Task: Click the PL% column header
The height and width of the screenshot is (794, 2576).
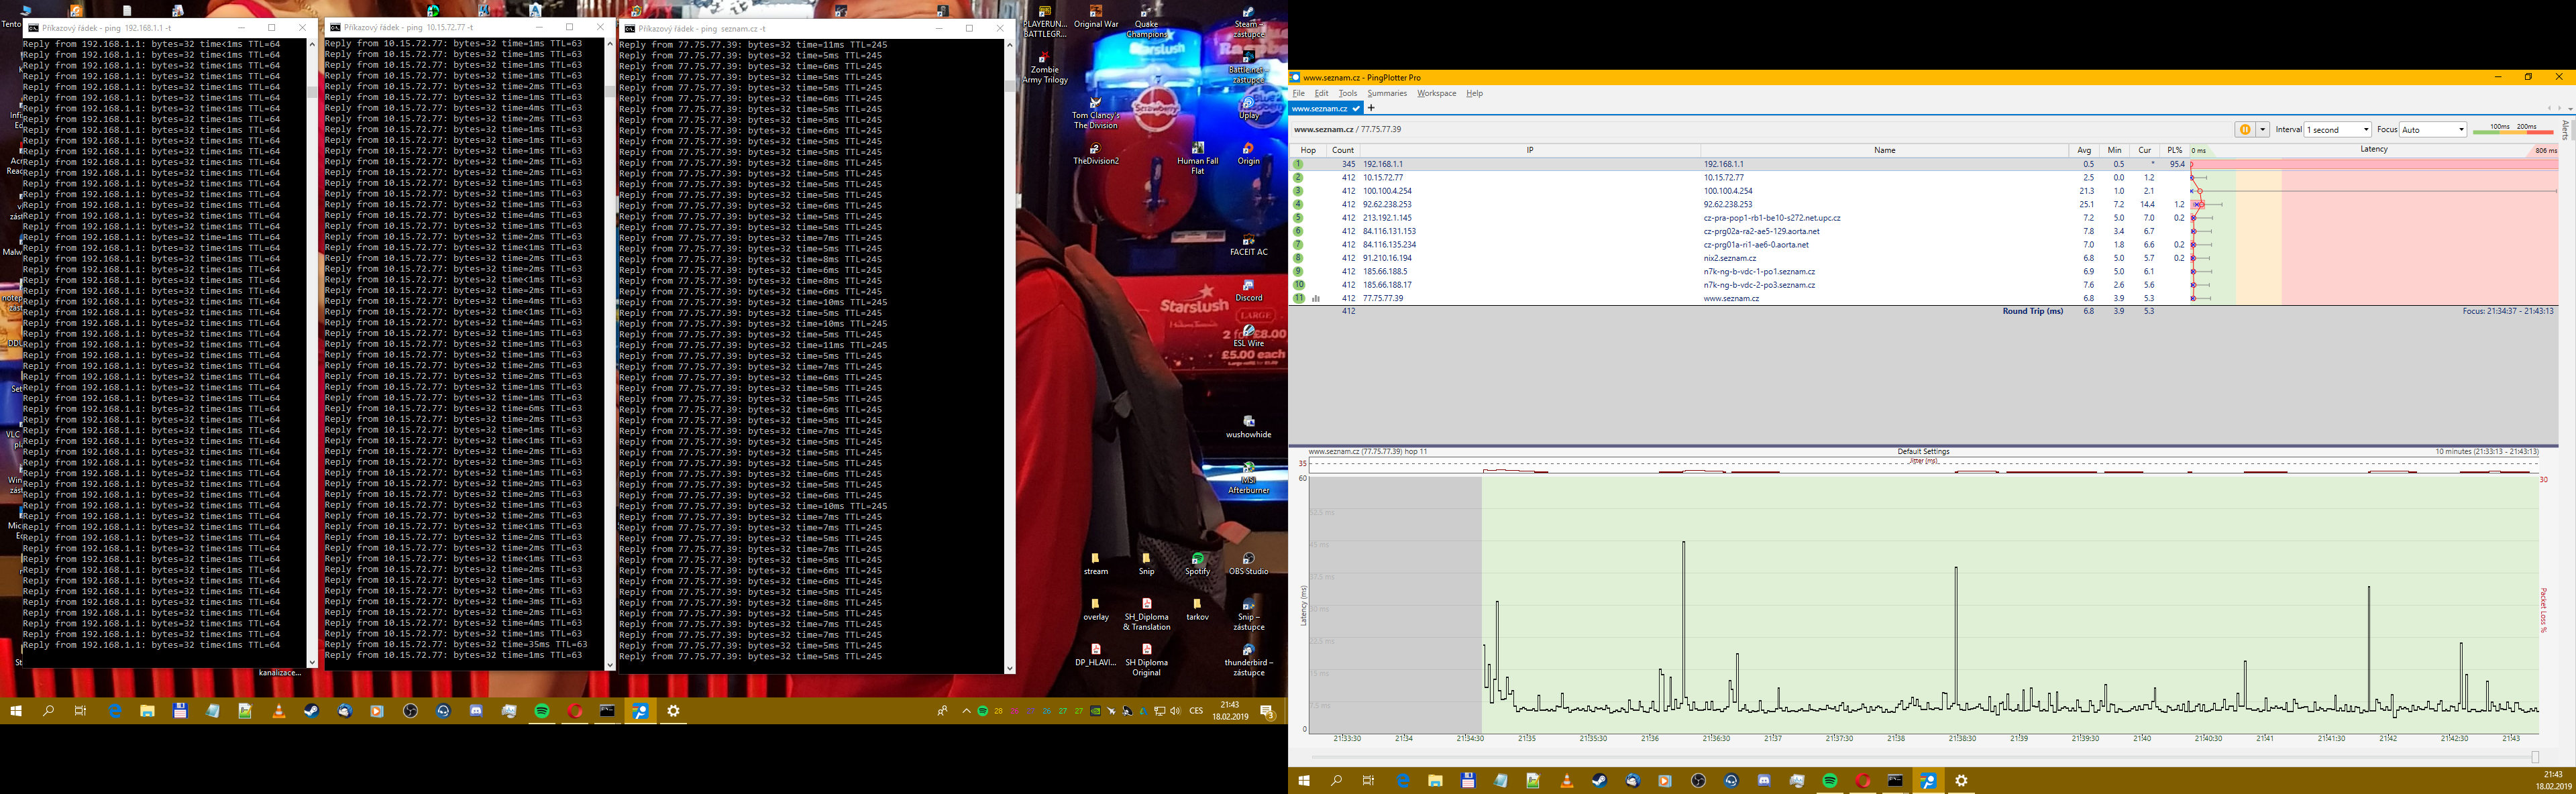Action: pos(2174,150)
